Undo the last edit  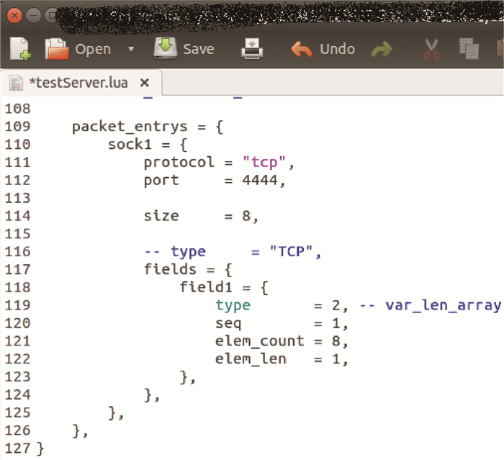323,49
